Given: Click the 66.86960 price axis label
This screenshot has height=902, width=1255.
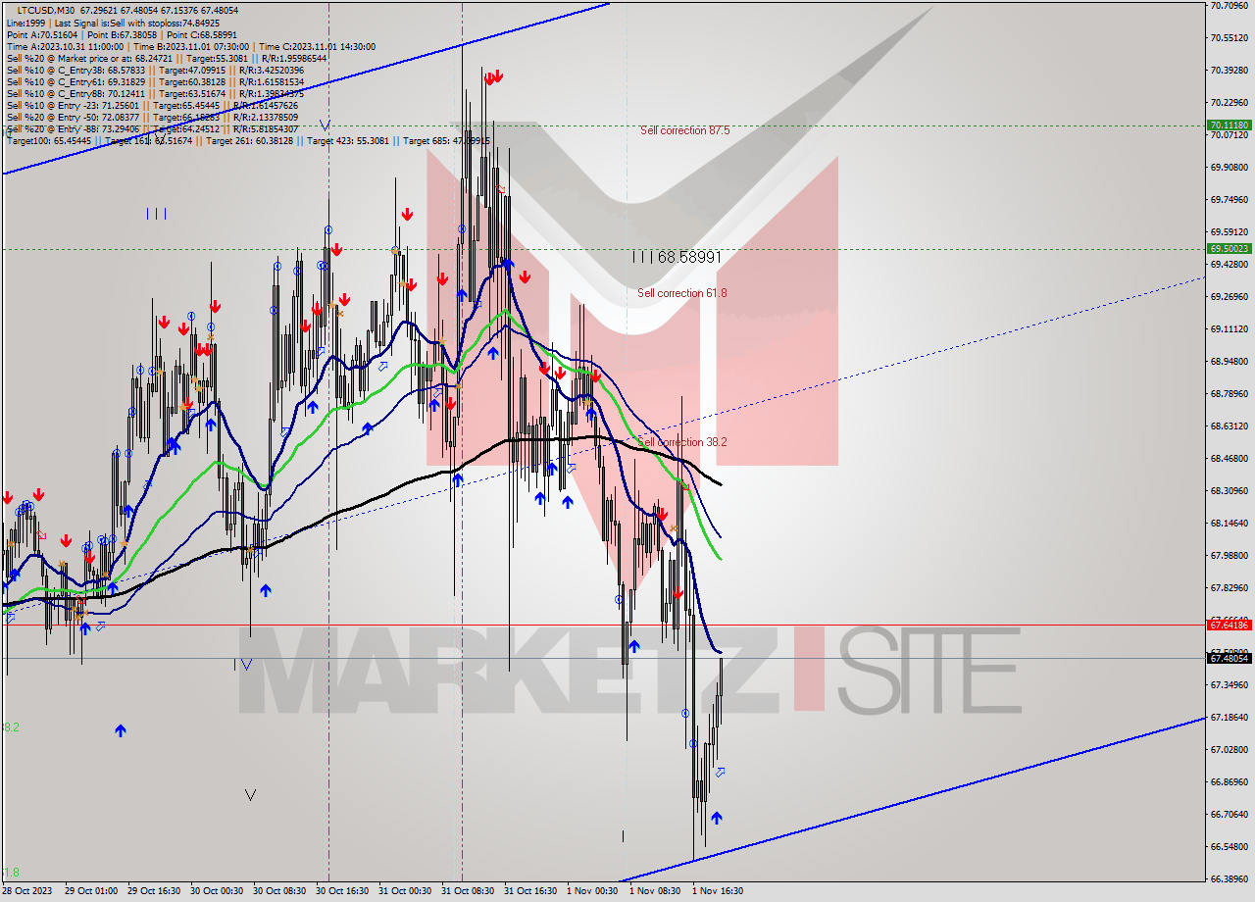Looking at the screenshot, I should (x=1229, y=782).
